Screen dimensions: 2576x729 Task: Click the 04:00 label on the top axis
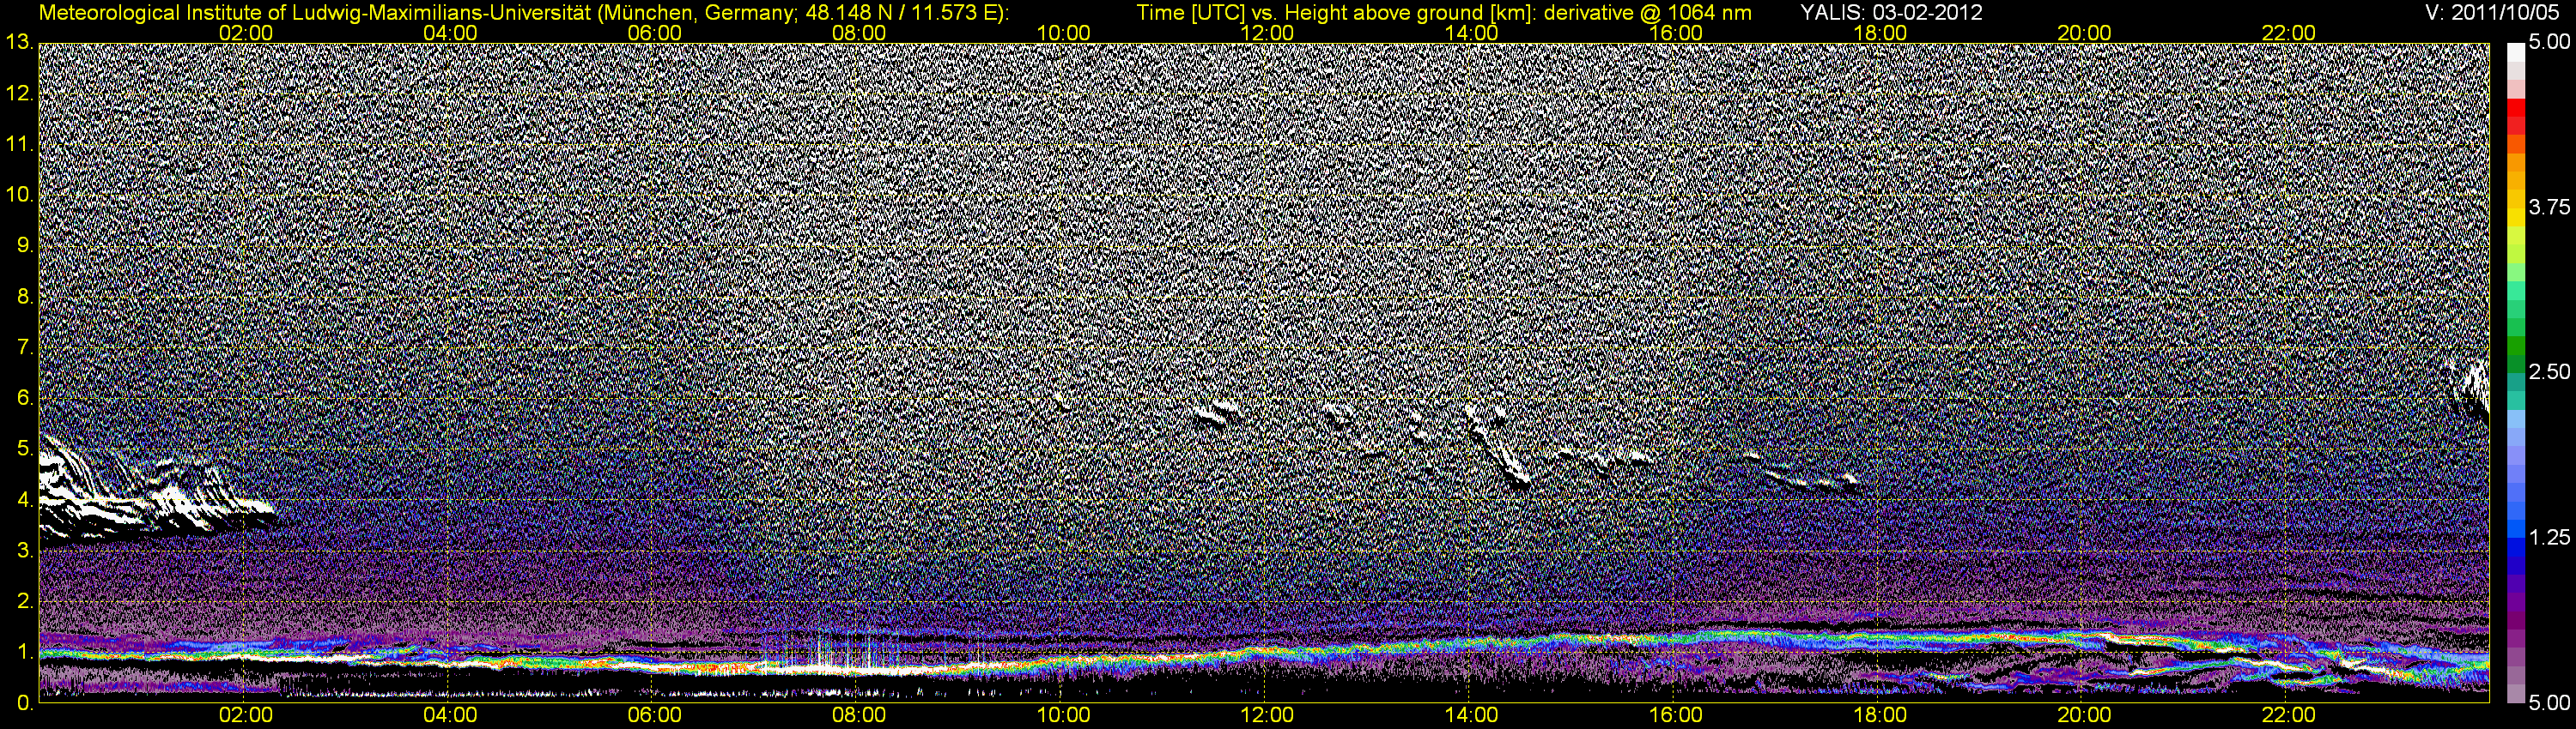(x=450, y=32)
